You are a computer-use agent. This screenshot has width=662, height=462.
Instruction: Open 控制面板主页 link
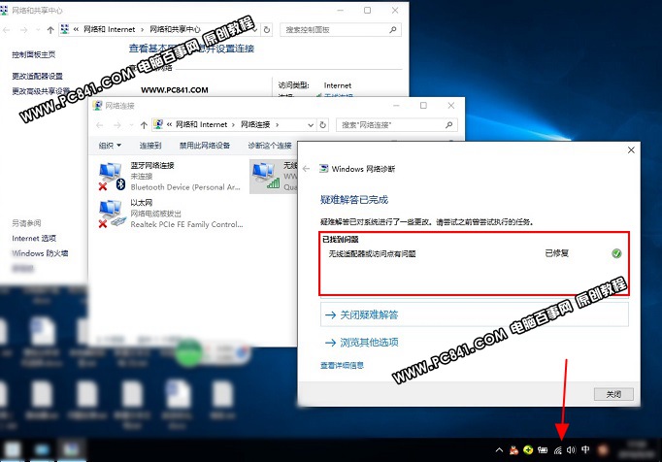(33, 54)
